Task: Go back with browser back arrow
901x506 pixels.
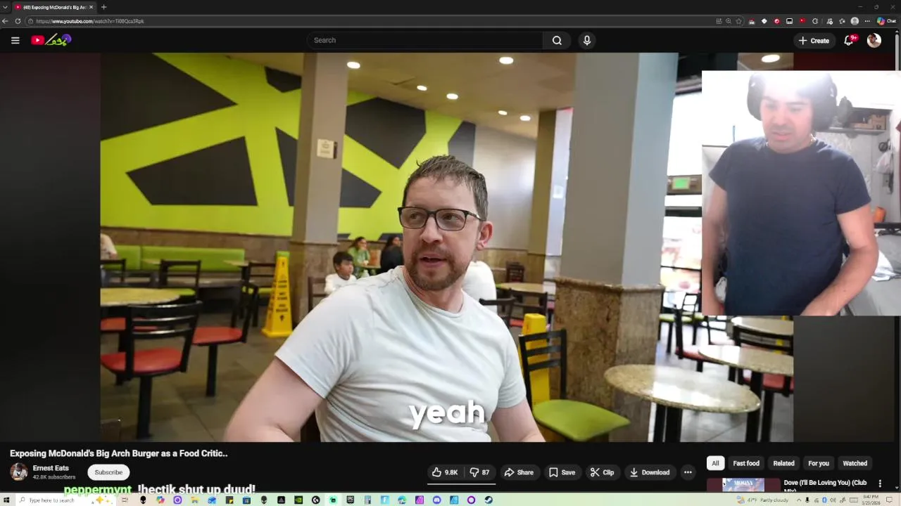Action: pos(6,21)
